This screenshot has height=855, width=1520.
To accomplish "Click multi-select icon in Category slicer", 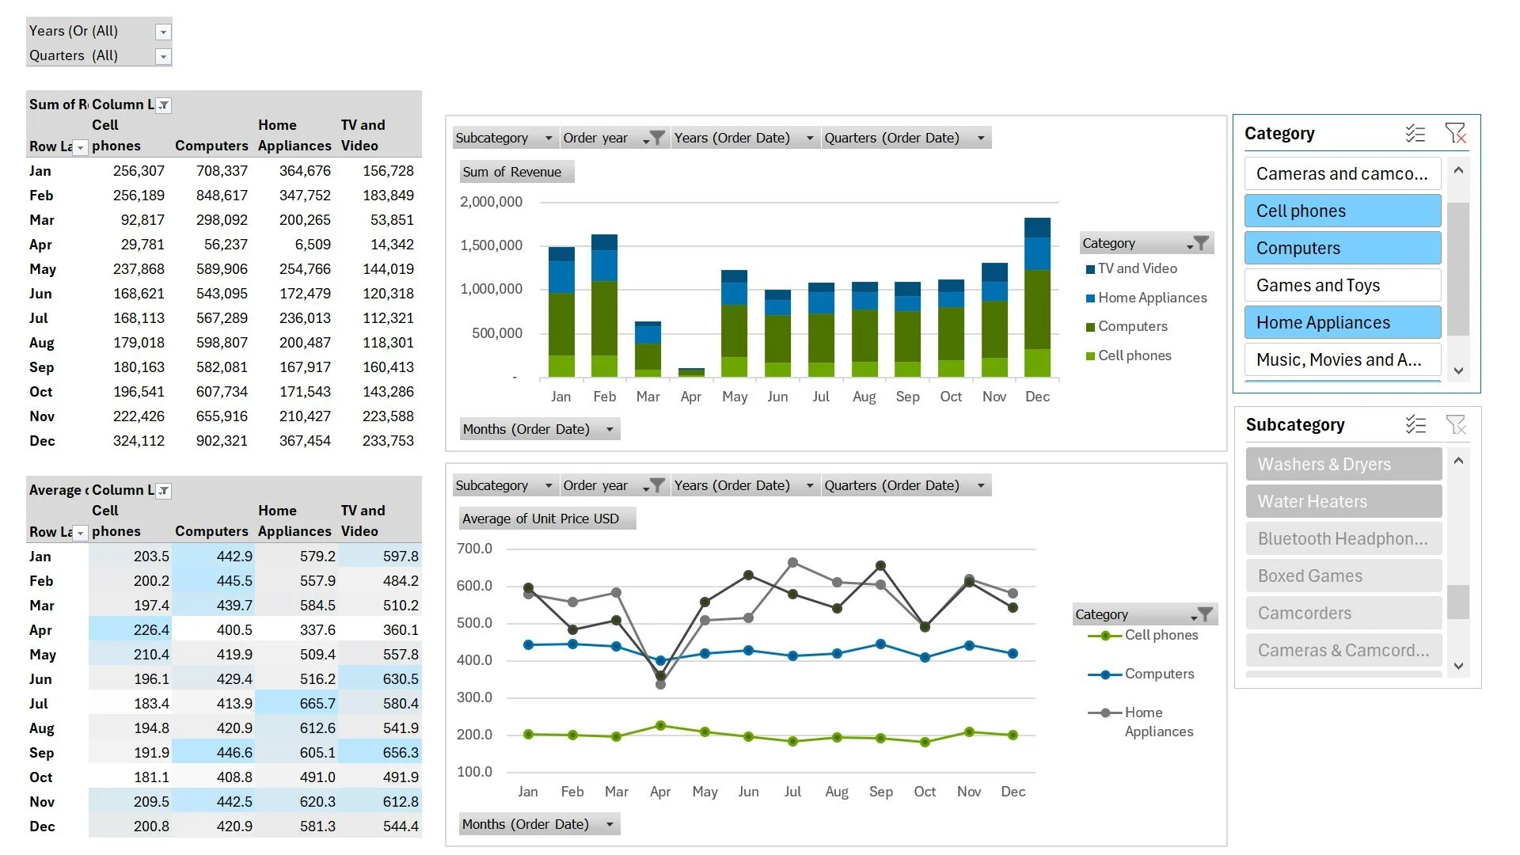I will point(1415,134).
